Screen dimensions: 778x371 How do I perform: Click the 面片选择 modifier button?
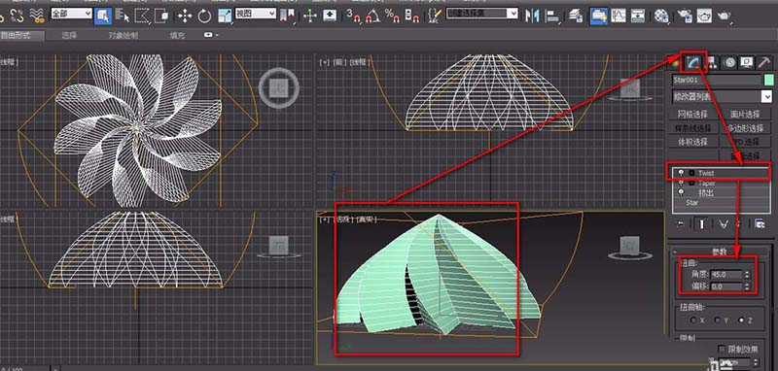[745, 114]
